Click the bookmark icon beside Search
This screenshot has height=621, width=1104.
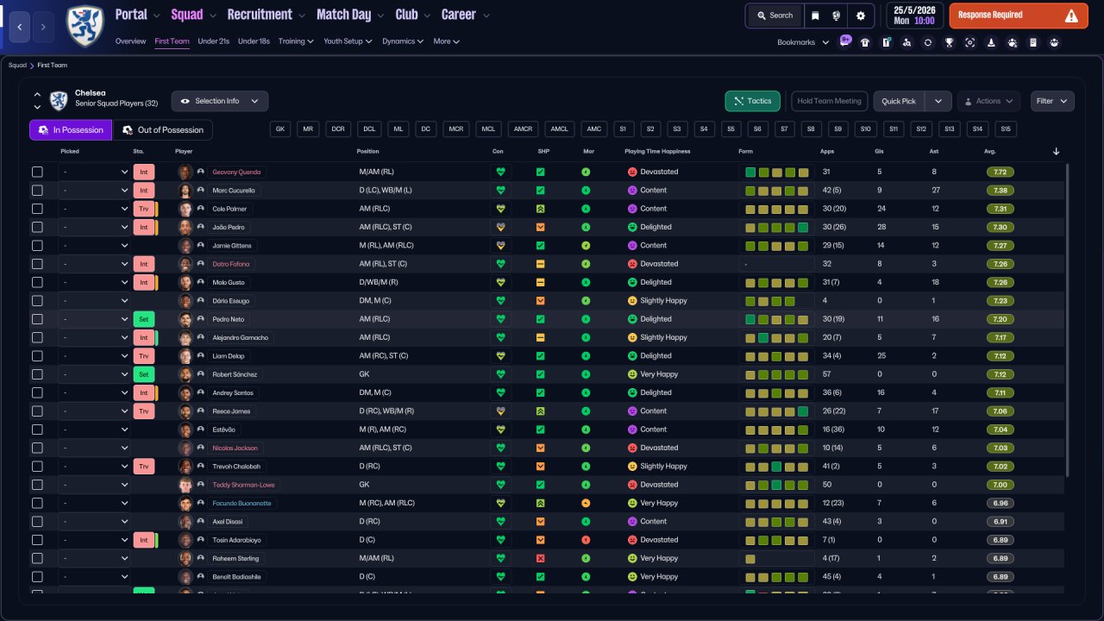(814, 16)
